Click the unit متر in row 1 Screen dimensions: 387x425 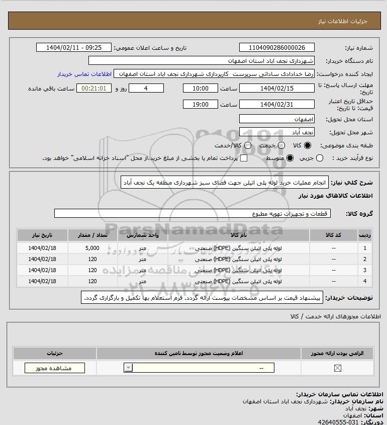point(143,248)
